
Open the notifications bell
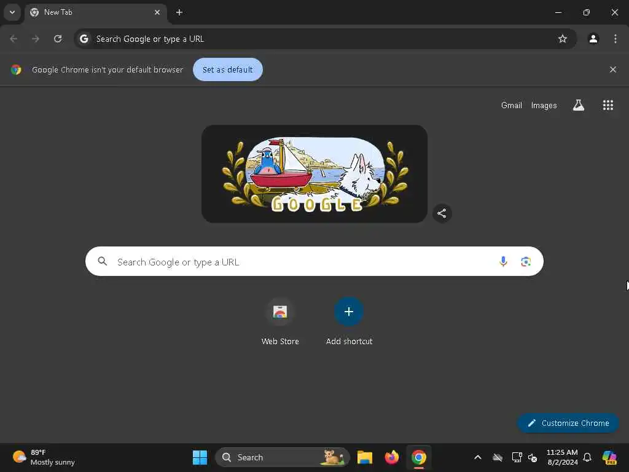pyautogui.click(x=587, y=457)
